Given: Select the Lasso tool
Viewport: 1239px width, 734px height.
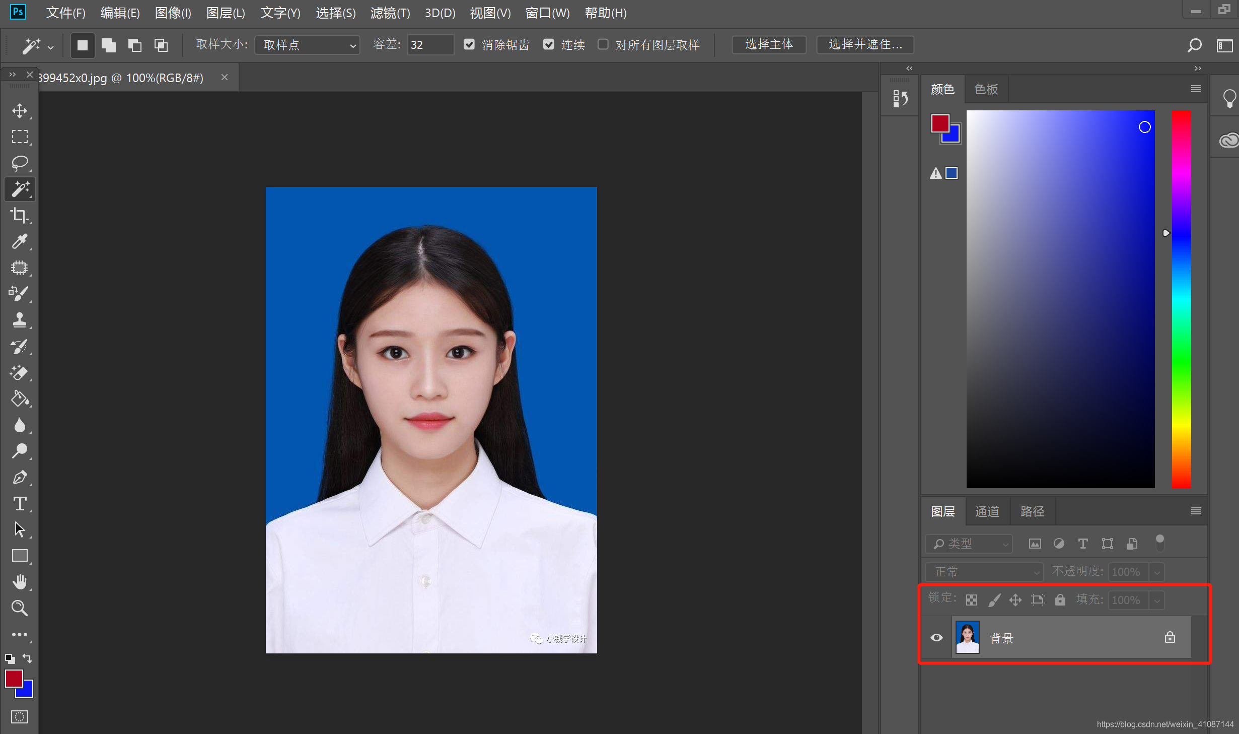Looking at the screenshot, I should (20, 163).
